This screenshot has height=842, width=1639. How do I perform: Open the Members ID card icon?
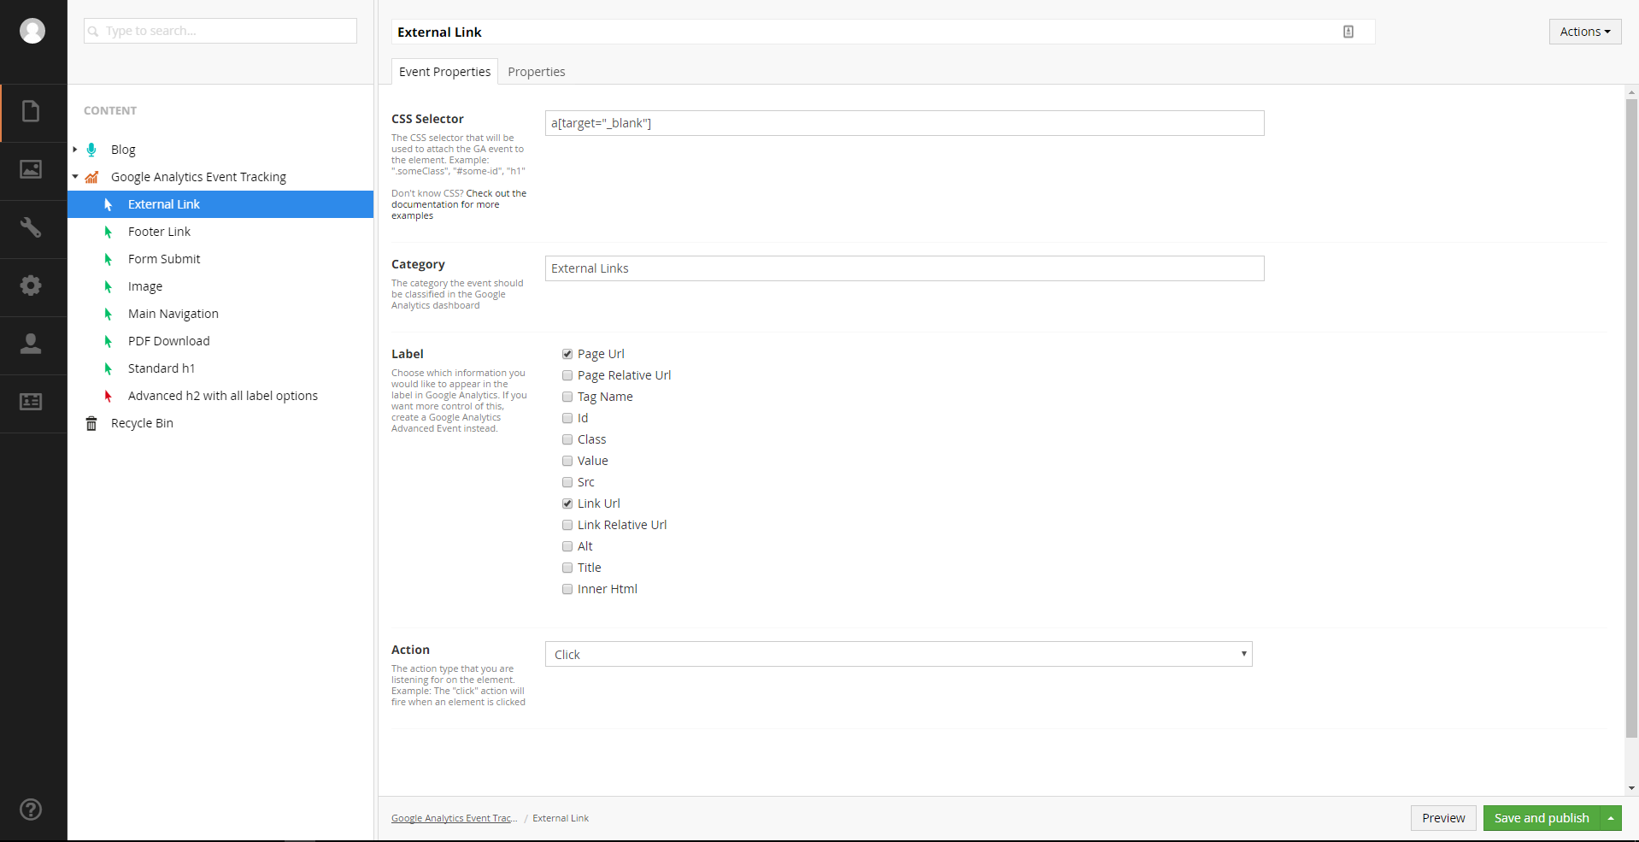click(x=31, y=402)
